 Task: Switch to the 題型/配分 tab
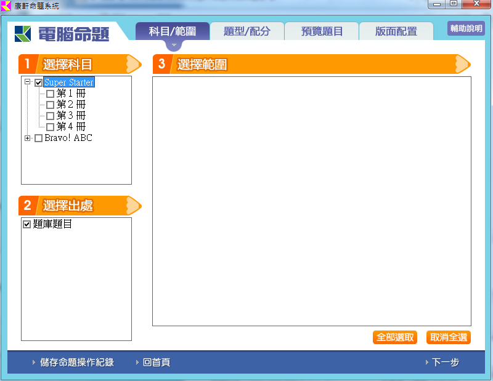[x=247, y=31]
